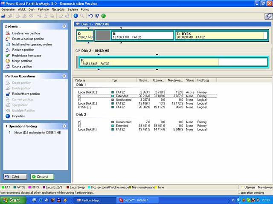The height and width of the screenshot is (204, 273).
Task: Open the Narzędzia menu
Action: pos(58,9)
